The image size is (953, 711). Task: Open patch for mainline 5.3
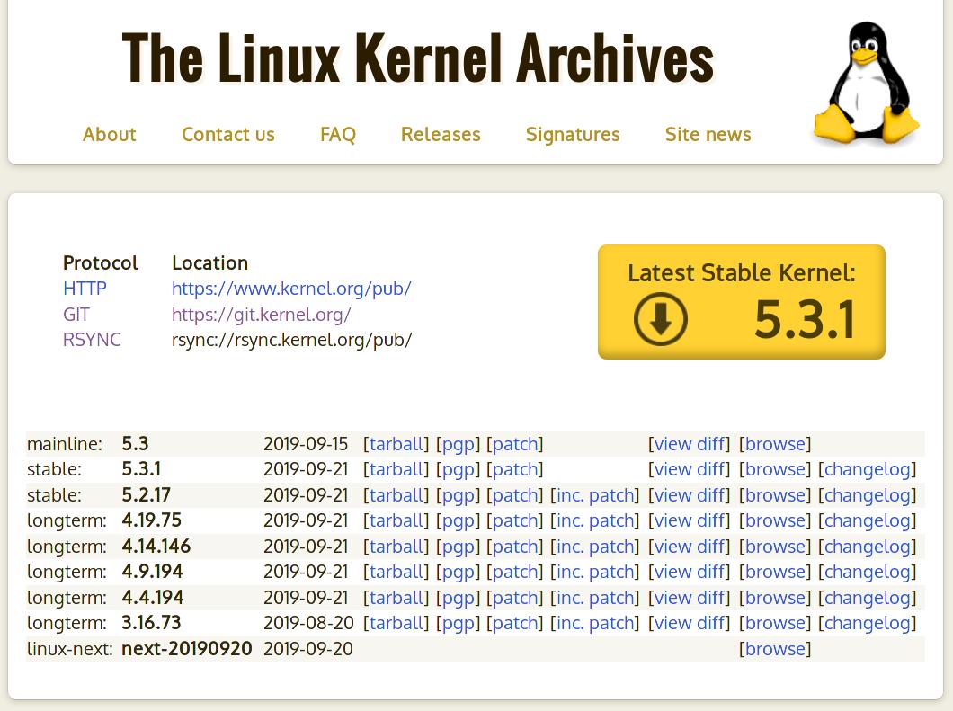pyautogui.click(x=515, y=444)
